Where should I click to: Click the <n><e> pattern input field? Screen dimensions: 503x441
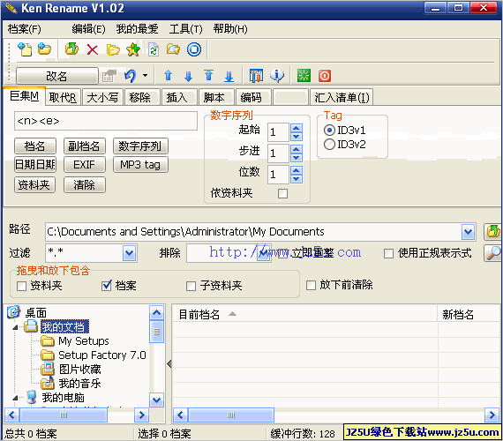[x=106, y=121]
